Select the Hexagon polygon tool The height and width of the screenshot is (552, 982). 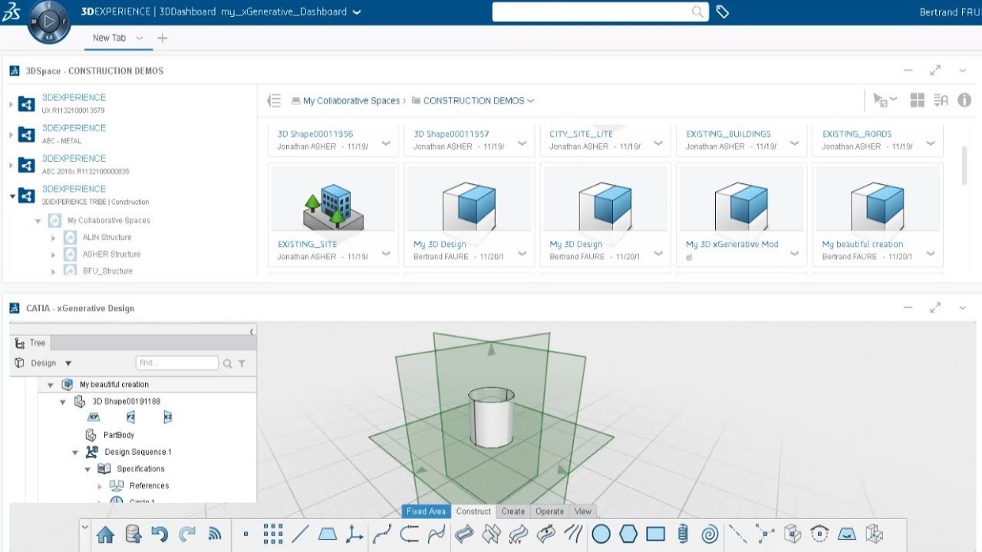point(628,534)
